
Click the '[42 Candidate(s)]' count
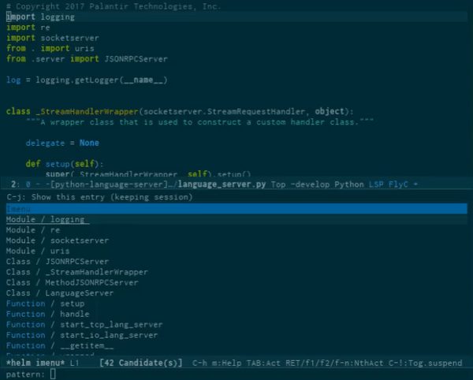[141, 363]
